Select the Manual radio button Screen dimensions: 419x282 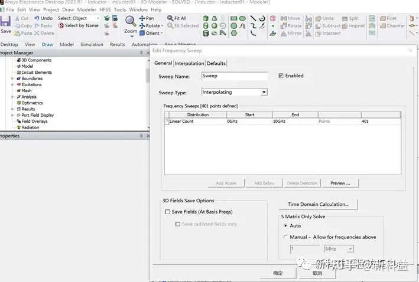point(285,237)
